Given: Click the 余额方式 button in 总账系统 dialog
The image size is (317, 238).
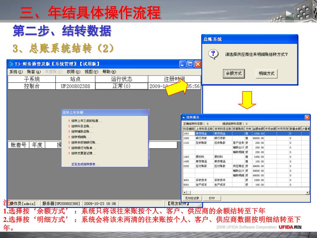Looking at the screenshot, I should [x=234, y=73].
